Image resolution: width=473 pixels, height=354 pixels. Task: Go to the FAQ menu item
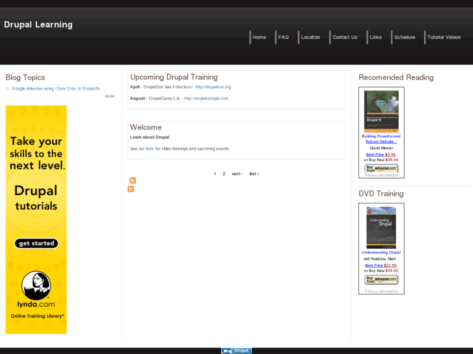pos(283,37)
